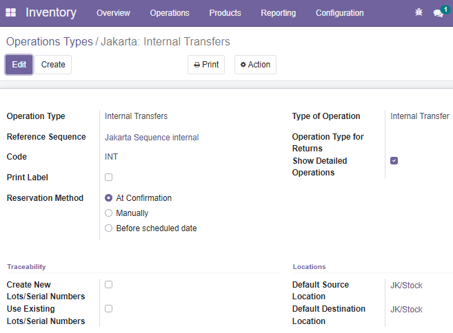Go back to Operations Types breadcrumb

pos(50,42)
